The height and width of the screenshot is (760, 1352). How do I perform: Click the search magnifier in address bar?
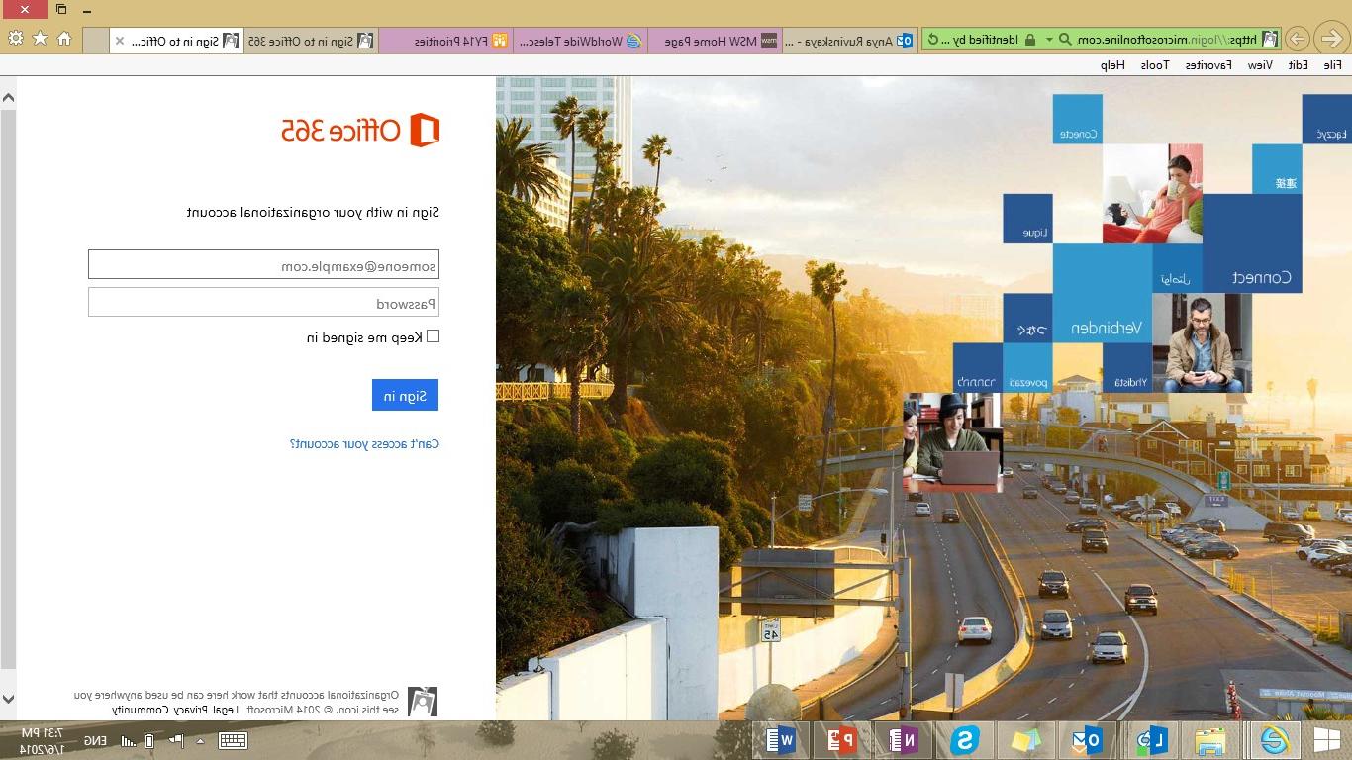coord(1065,40)
